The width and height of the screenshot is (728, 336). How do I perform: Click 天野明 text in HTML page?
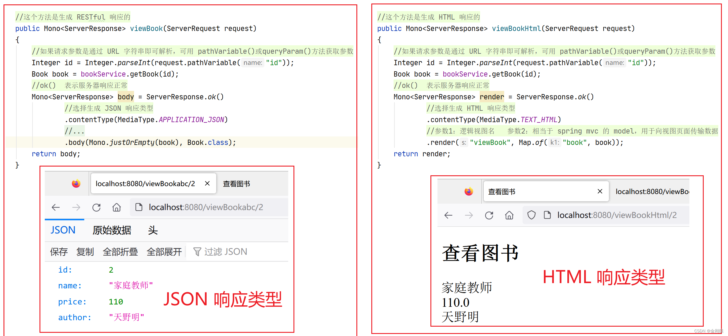coord(460,317)
